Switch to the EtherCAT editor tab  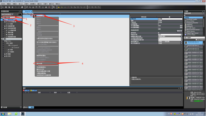click(x=28, y=12)
